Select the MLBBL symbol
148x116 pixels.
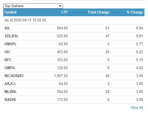pyautogui.click(x=11, y=92)
